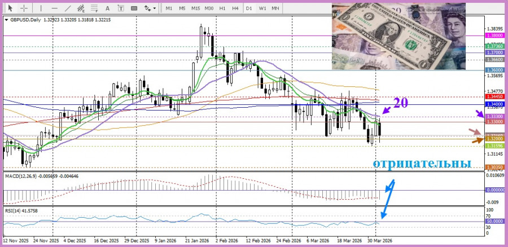The width and height of the screenshot is (508, 247).
Task: Click the 1.31145 price axis value
Action: tap(494, 154)
